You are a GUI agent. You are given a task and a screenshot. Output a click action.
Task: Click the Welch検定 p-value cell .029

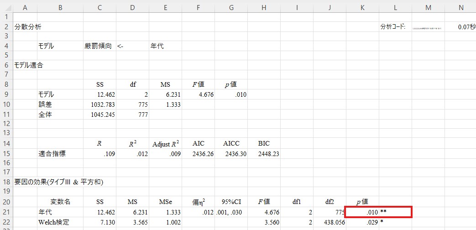(362, 223)
